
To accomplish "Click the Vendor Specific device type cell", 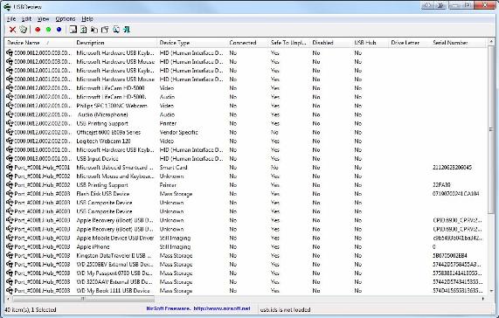I will point(178,132).
